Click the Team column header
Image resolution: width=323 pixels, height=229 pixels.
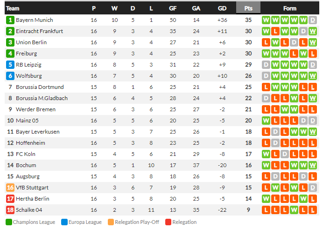13,8
